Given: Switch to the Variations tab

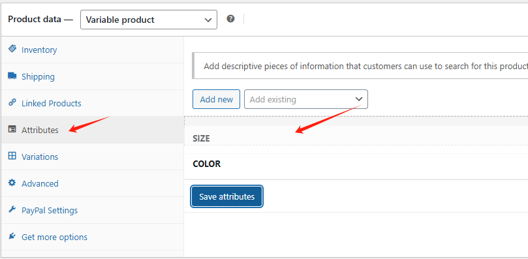Looking at the screenshot, I should pos(40,157).
